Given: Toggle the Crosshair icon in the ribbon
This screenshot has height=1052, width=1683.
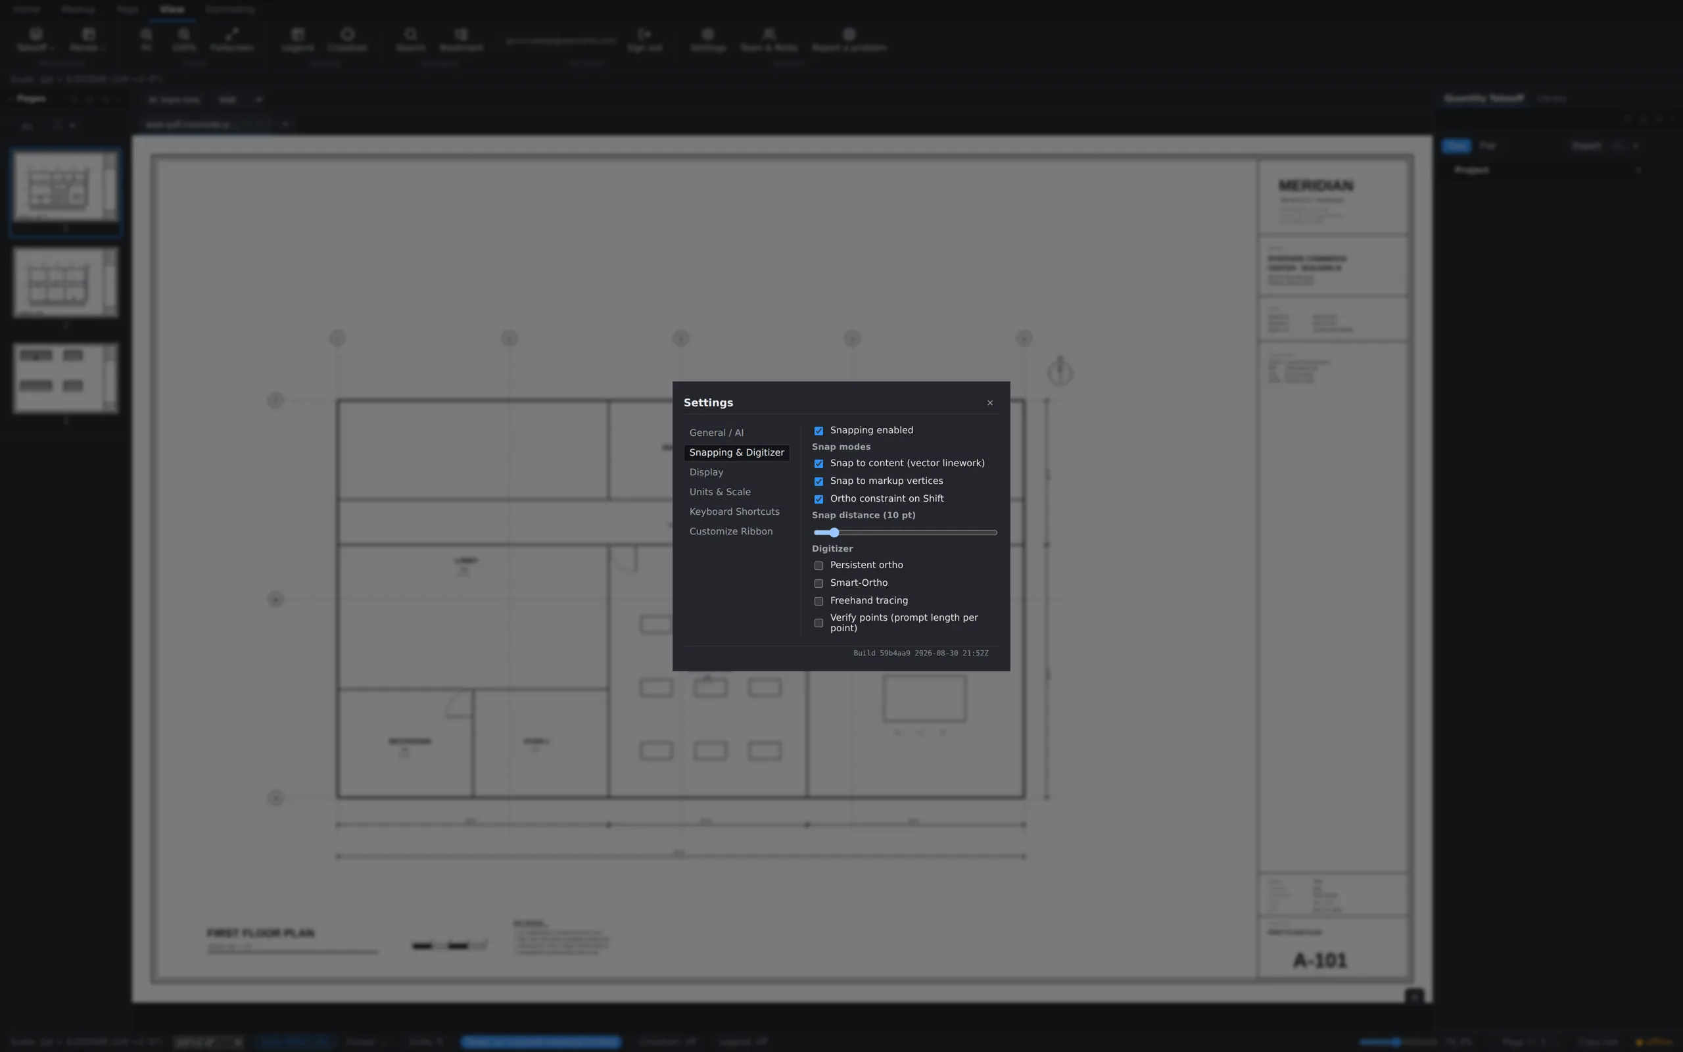Looking at the screenshot, I should click(347, 39).
